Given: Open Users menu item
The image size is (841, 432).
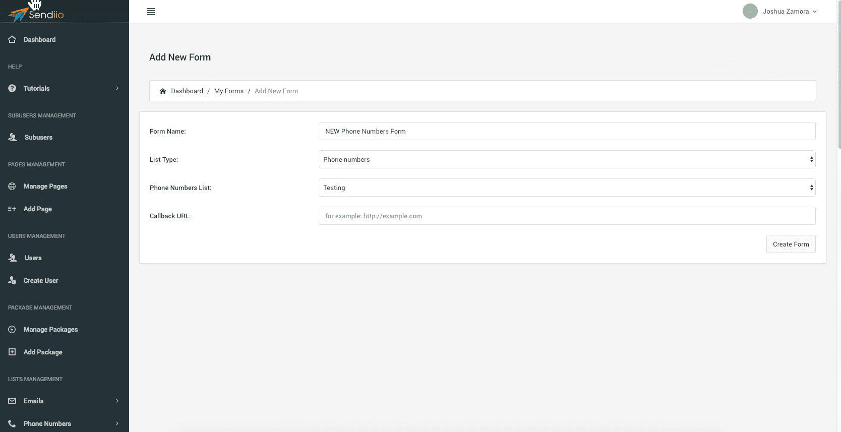Looking at the screenshot, I should coord(33,258).
